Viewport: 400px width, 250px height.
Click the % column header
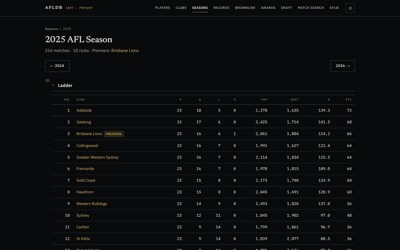329,100
